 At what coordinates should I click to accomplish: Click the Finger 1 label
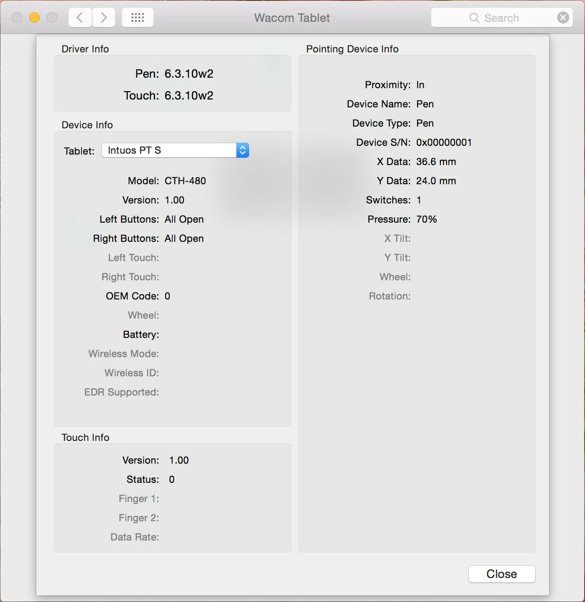pos(139,499)
